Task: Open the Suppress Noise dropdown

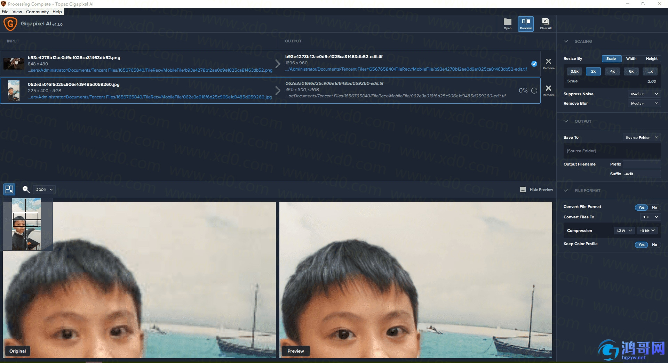Action: pos(644,94)
